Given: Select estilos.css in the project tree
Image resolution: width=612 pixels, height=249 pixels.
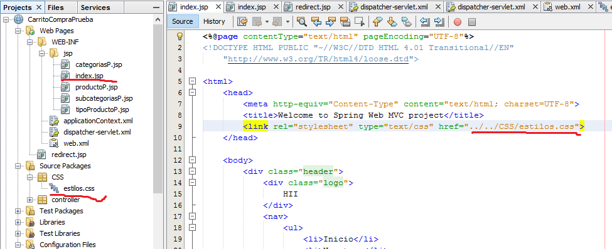Looking at the screenshot, I should tap(79, 189).
